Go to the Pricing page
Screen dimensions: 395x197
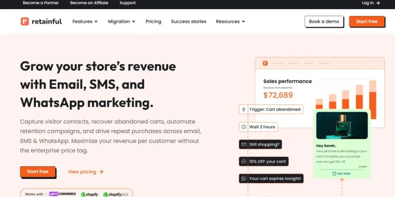pos(153,22)
